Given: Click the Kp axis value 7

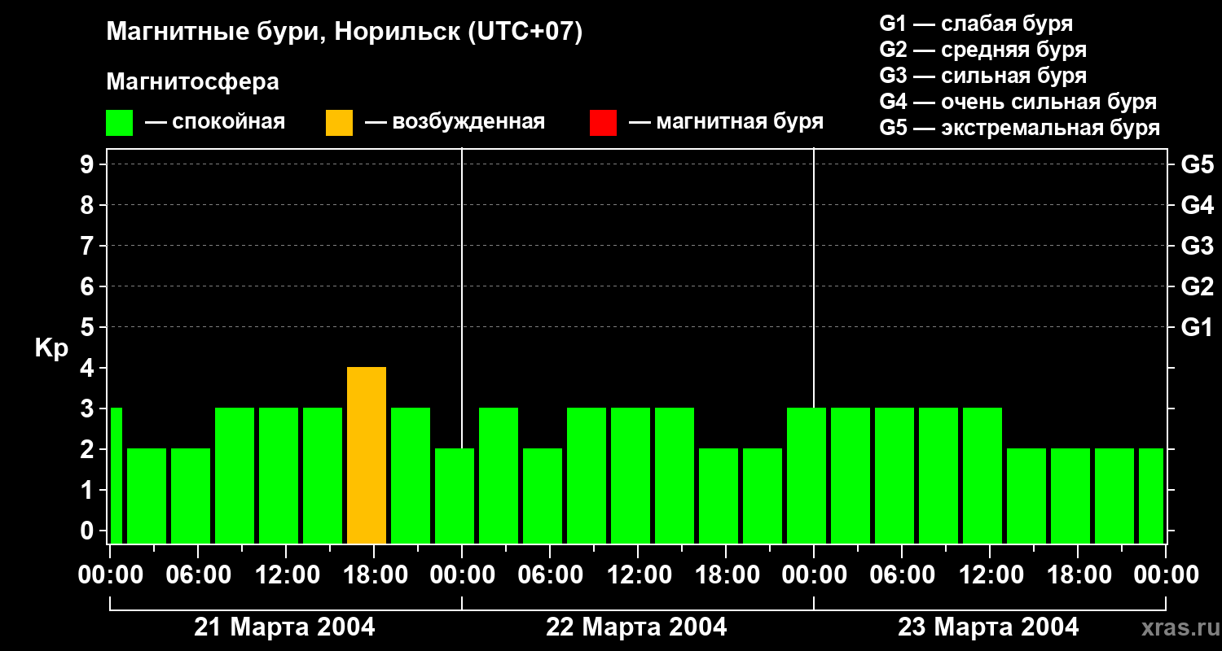Looking at the screenshot, I should (89, 247).
